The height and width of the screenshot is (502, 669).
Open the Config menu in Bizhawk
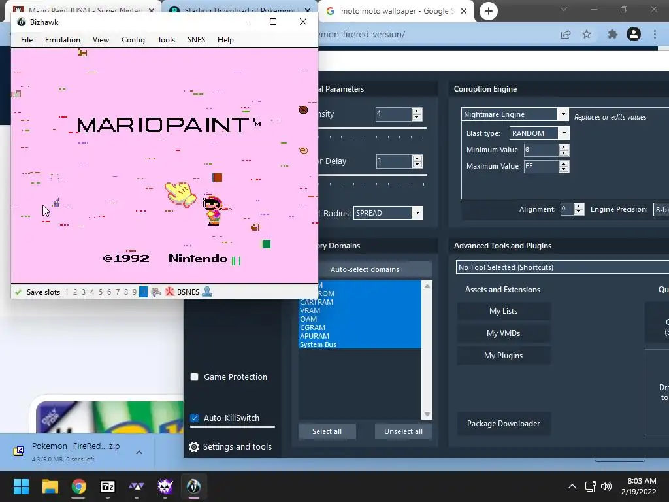tap(133, 40)
